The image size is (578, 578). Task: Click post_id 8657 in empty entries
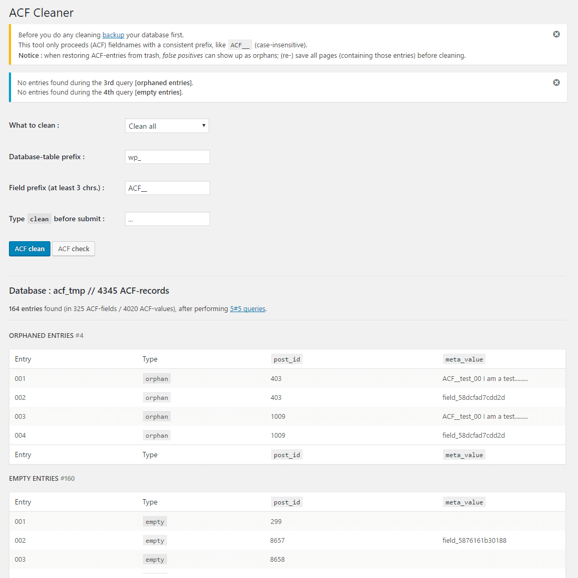click(x=277, y=540)
